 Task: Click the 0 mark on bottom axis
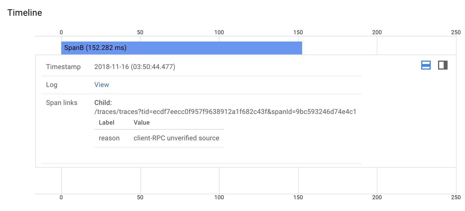pyautogui.click(x=61, y=197)
